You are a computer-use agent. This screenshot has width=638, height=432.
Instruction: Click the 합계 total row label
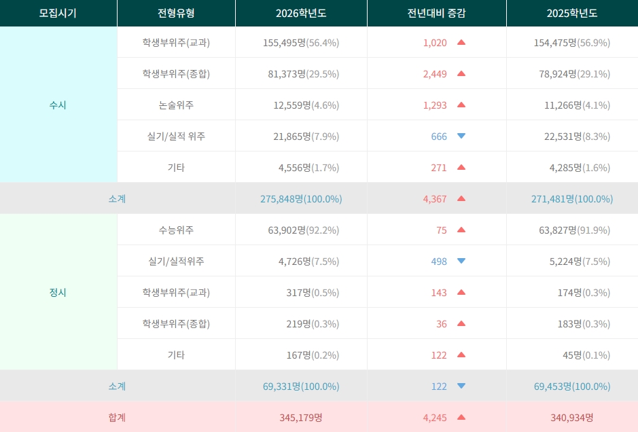(117, 417)
